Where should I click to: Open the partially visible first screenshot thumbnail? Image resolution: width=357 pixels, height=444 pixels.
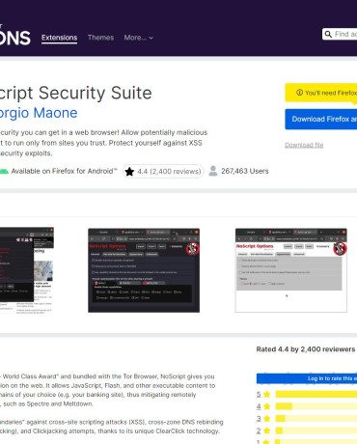27,270
